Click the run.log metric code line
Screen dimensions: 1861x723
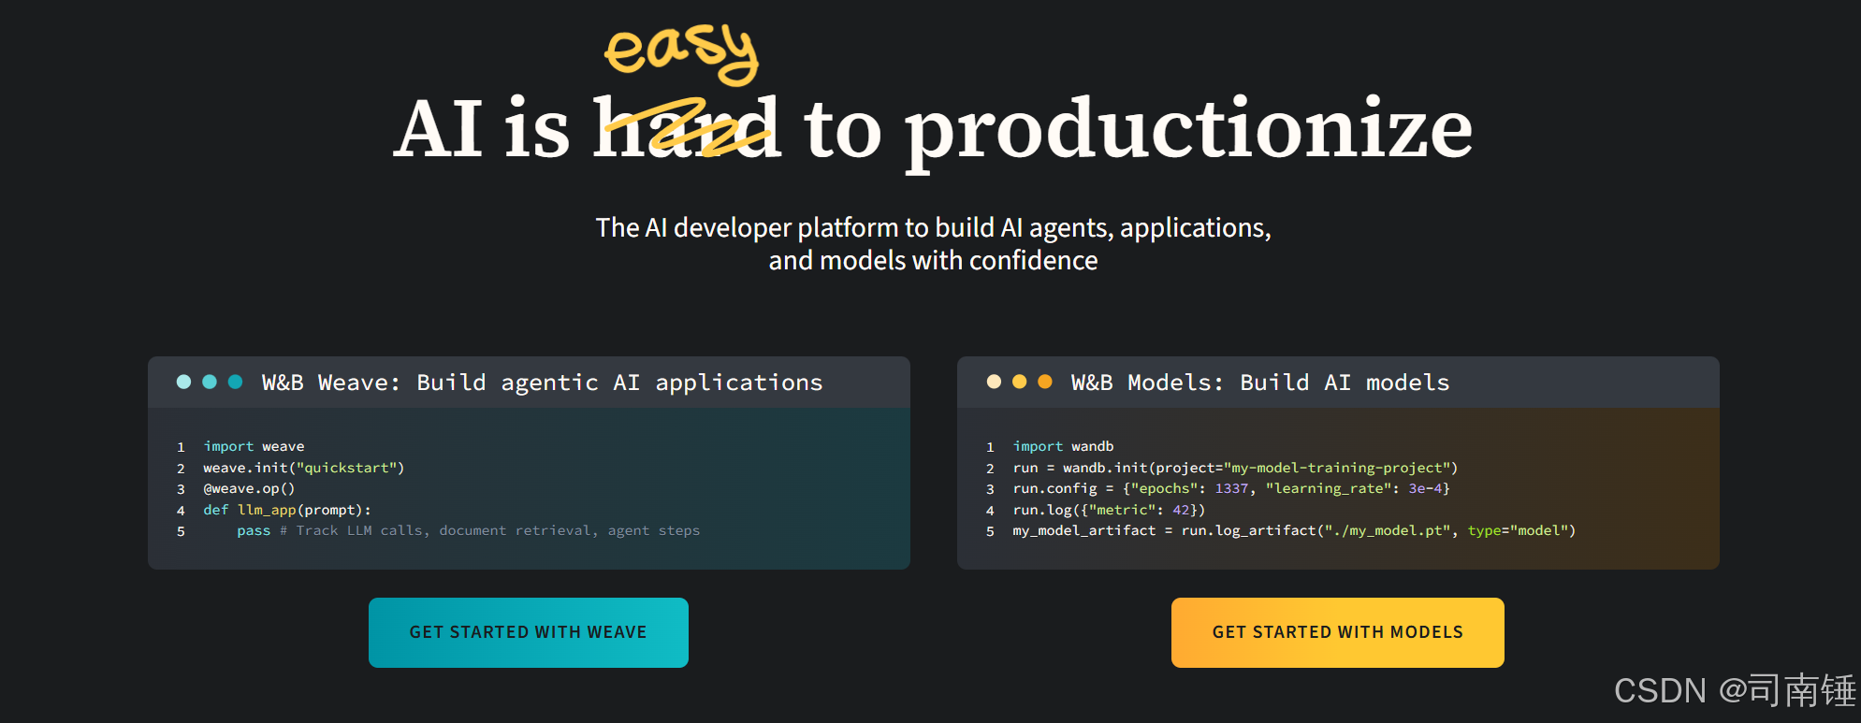1109,510
